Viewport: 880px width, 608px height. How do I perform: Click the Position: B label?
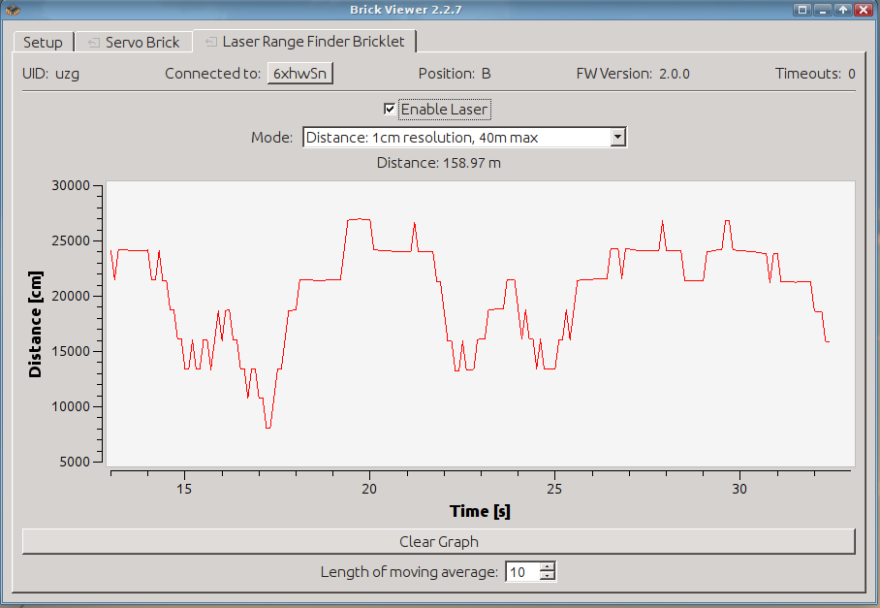tap(455, 74)
